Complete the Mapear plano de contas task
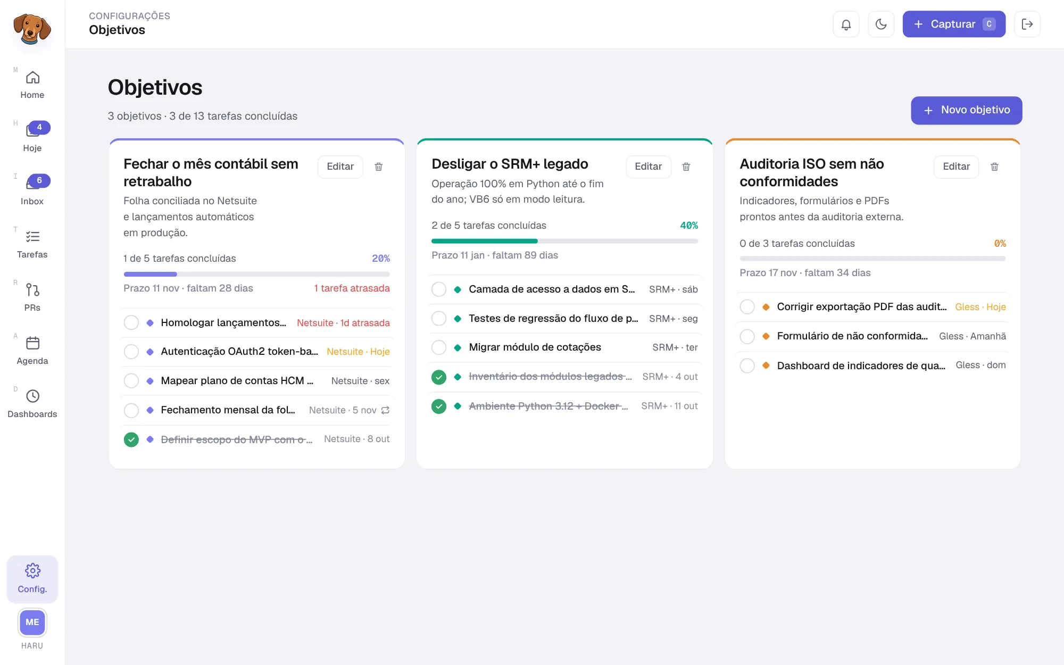This screenshot has width=1064, height=665. pyautogui.click(x=131, y=381)
